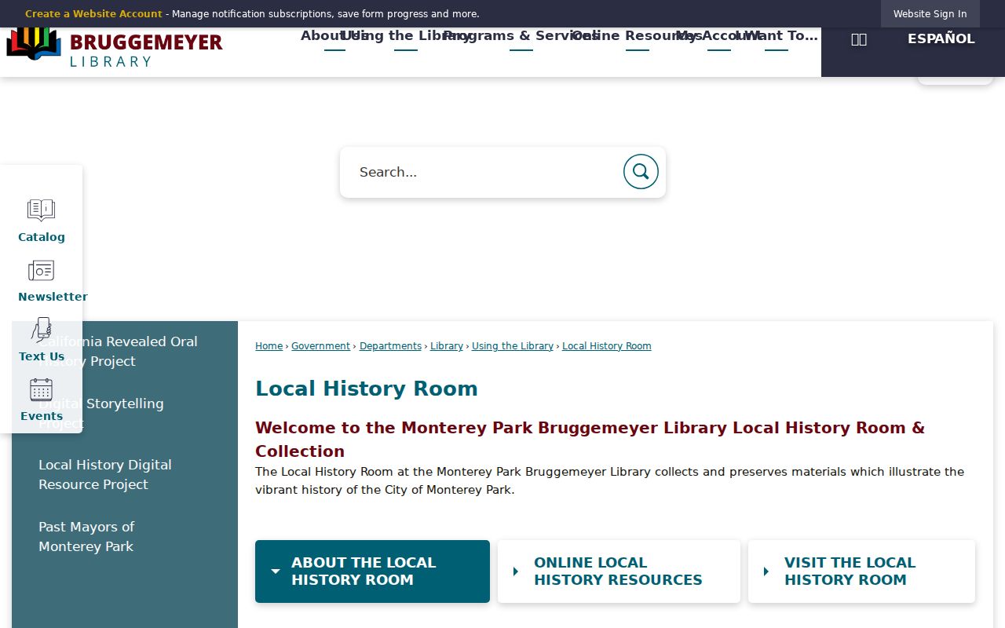Expand Online Local History Resources section
The height and width of the screenshot is (628, 1005).
click(619, 571)
